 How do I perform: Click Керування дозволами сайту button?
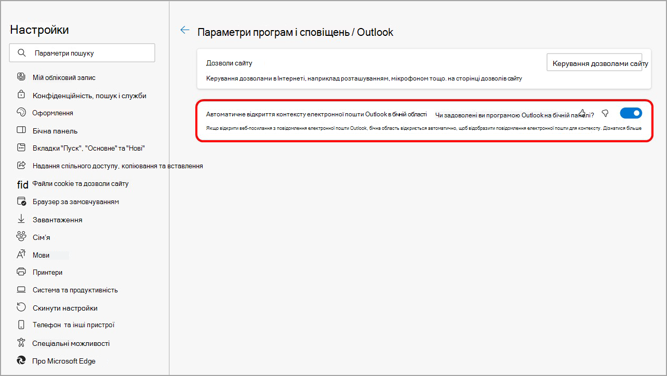pyautogui.click(x=594, y=62)
